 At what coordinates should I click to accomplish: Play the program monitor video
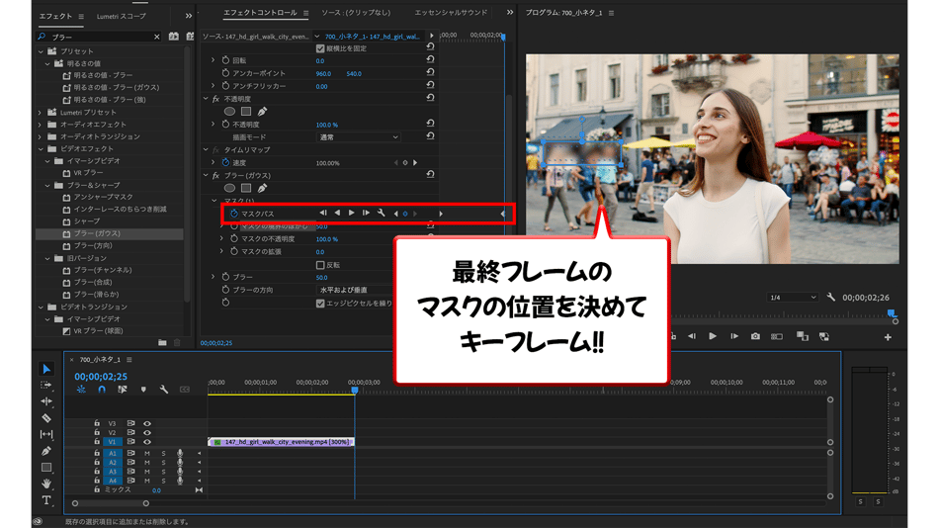(712, 336)
